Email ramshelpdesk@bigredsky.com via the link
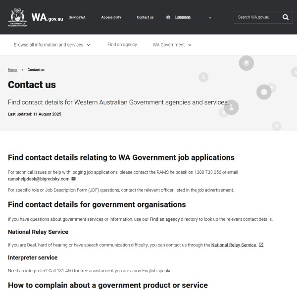Screen dimensions: 297x297 (39, 179)
